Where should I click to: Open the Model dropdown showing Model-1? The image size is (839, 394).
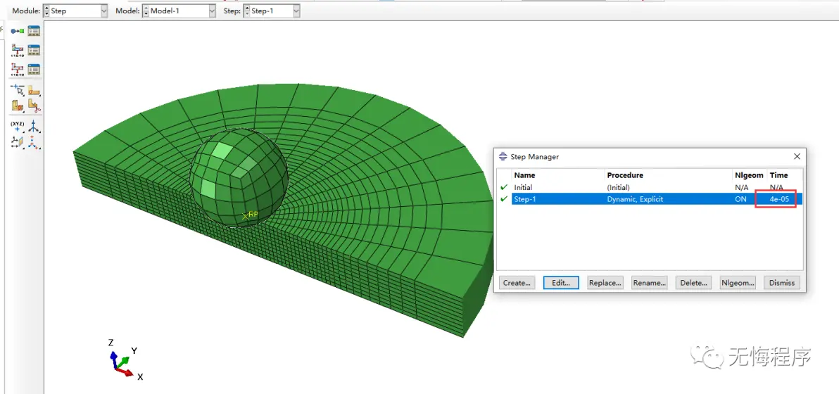tap(179, 11)
